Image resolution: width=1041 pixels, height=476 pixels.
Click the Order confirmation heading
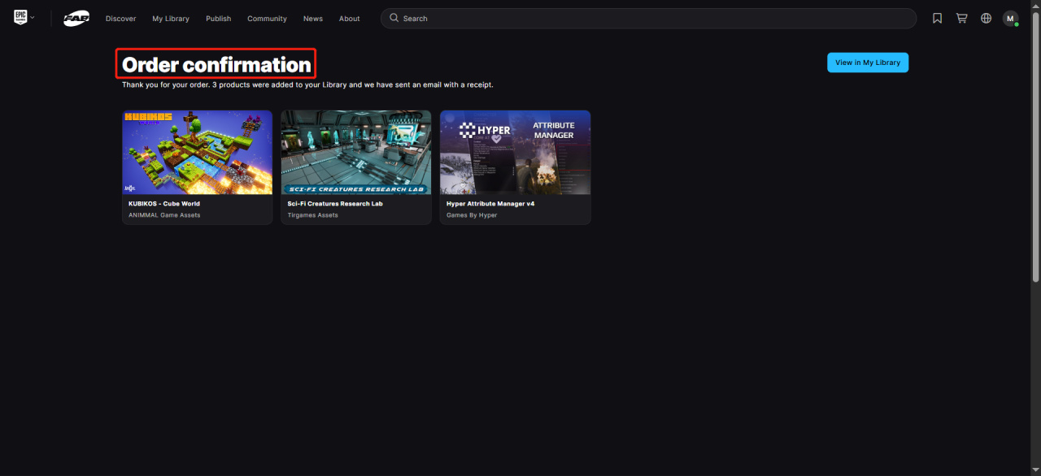coord(216,64)
